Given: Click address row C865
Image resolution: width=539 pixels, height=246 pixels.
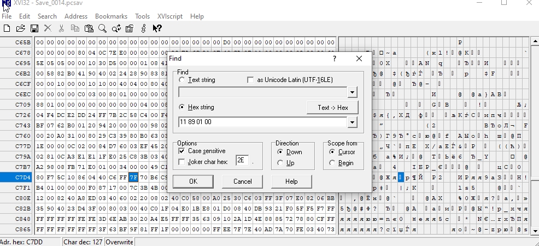Looking at the screenshot, I should coord(16,229).
